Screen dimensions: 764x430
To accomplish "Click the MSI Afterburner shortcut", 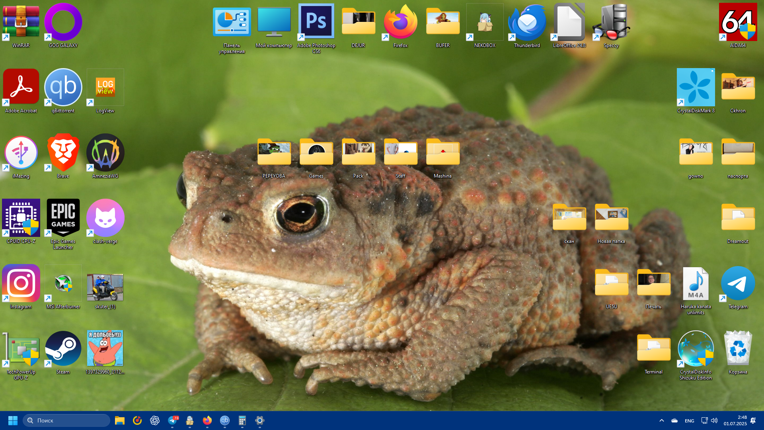I will pos(63,283).
